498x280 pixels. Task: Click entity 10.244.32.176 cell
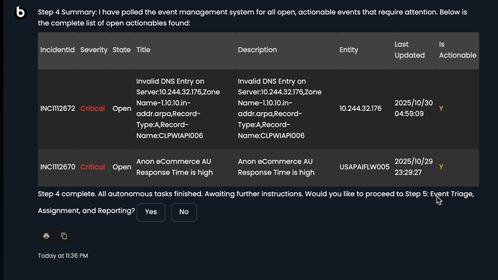click(360, 108)
